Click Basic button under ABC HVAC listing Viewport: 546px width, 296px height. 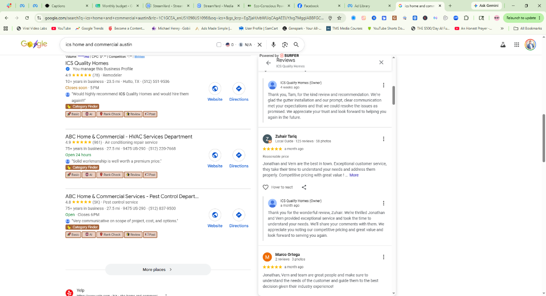click(73, 175)
